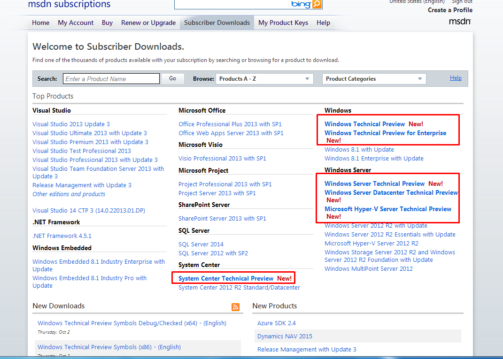Open the Products A - Z dropdown
The image size is (503, 359).
(264, 79)
